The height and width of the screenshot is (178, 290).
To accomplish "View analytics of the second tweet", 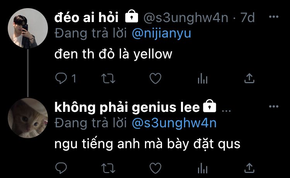I will (203, 168).
